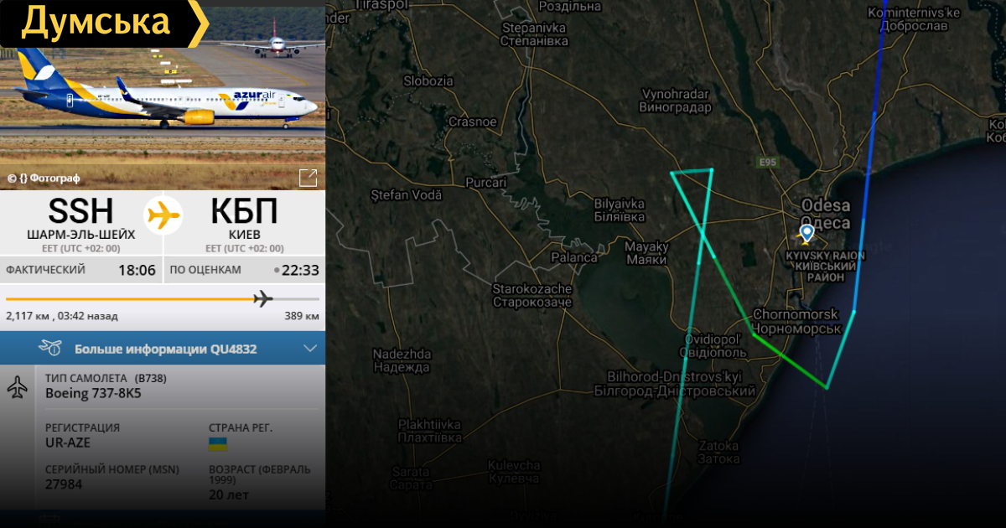The height and width of the screenshot is (528, 1006).
Task: Click the yellow airplane route icon
Action: coord(163,215)
